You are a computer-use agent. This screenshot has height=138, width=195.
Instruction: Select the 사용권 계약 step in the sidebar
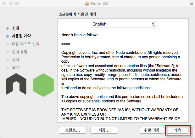pyautogui.click(x=21, y=36)
